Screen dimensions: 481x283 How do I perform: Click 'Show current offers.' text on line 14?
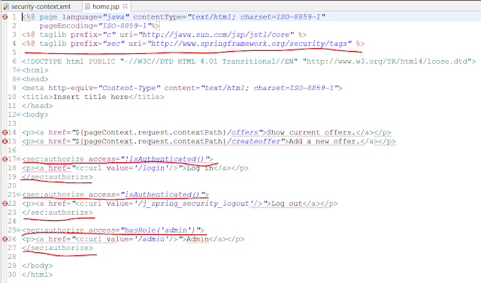click(311, 132)
